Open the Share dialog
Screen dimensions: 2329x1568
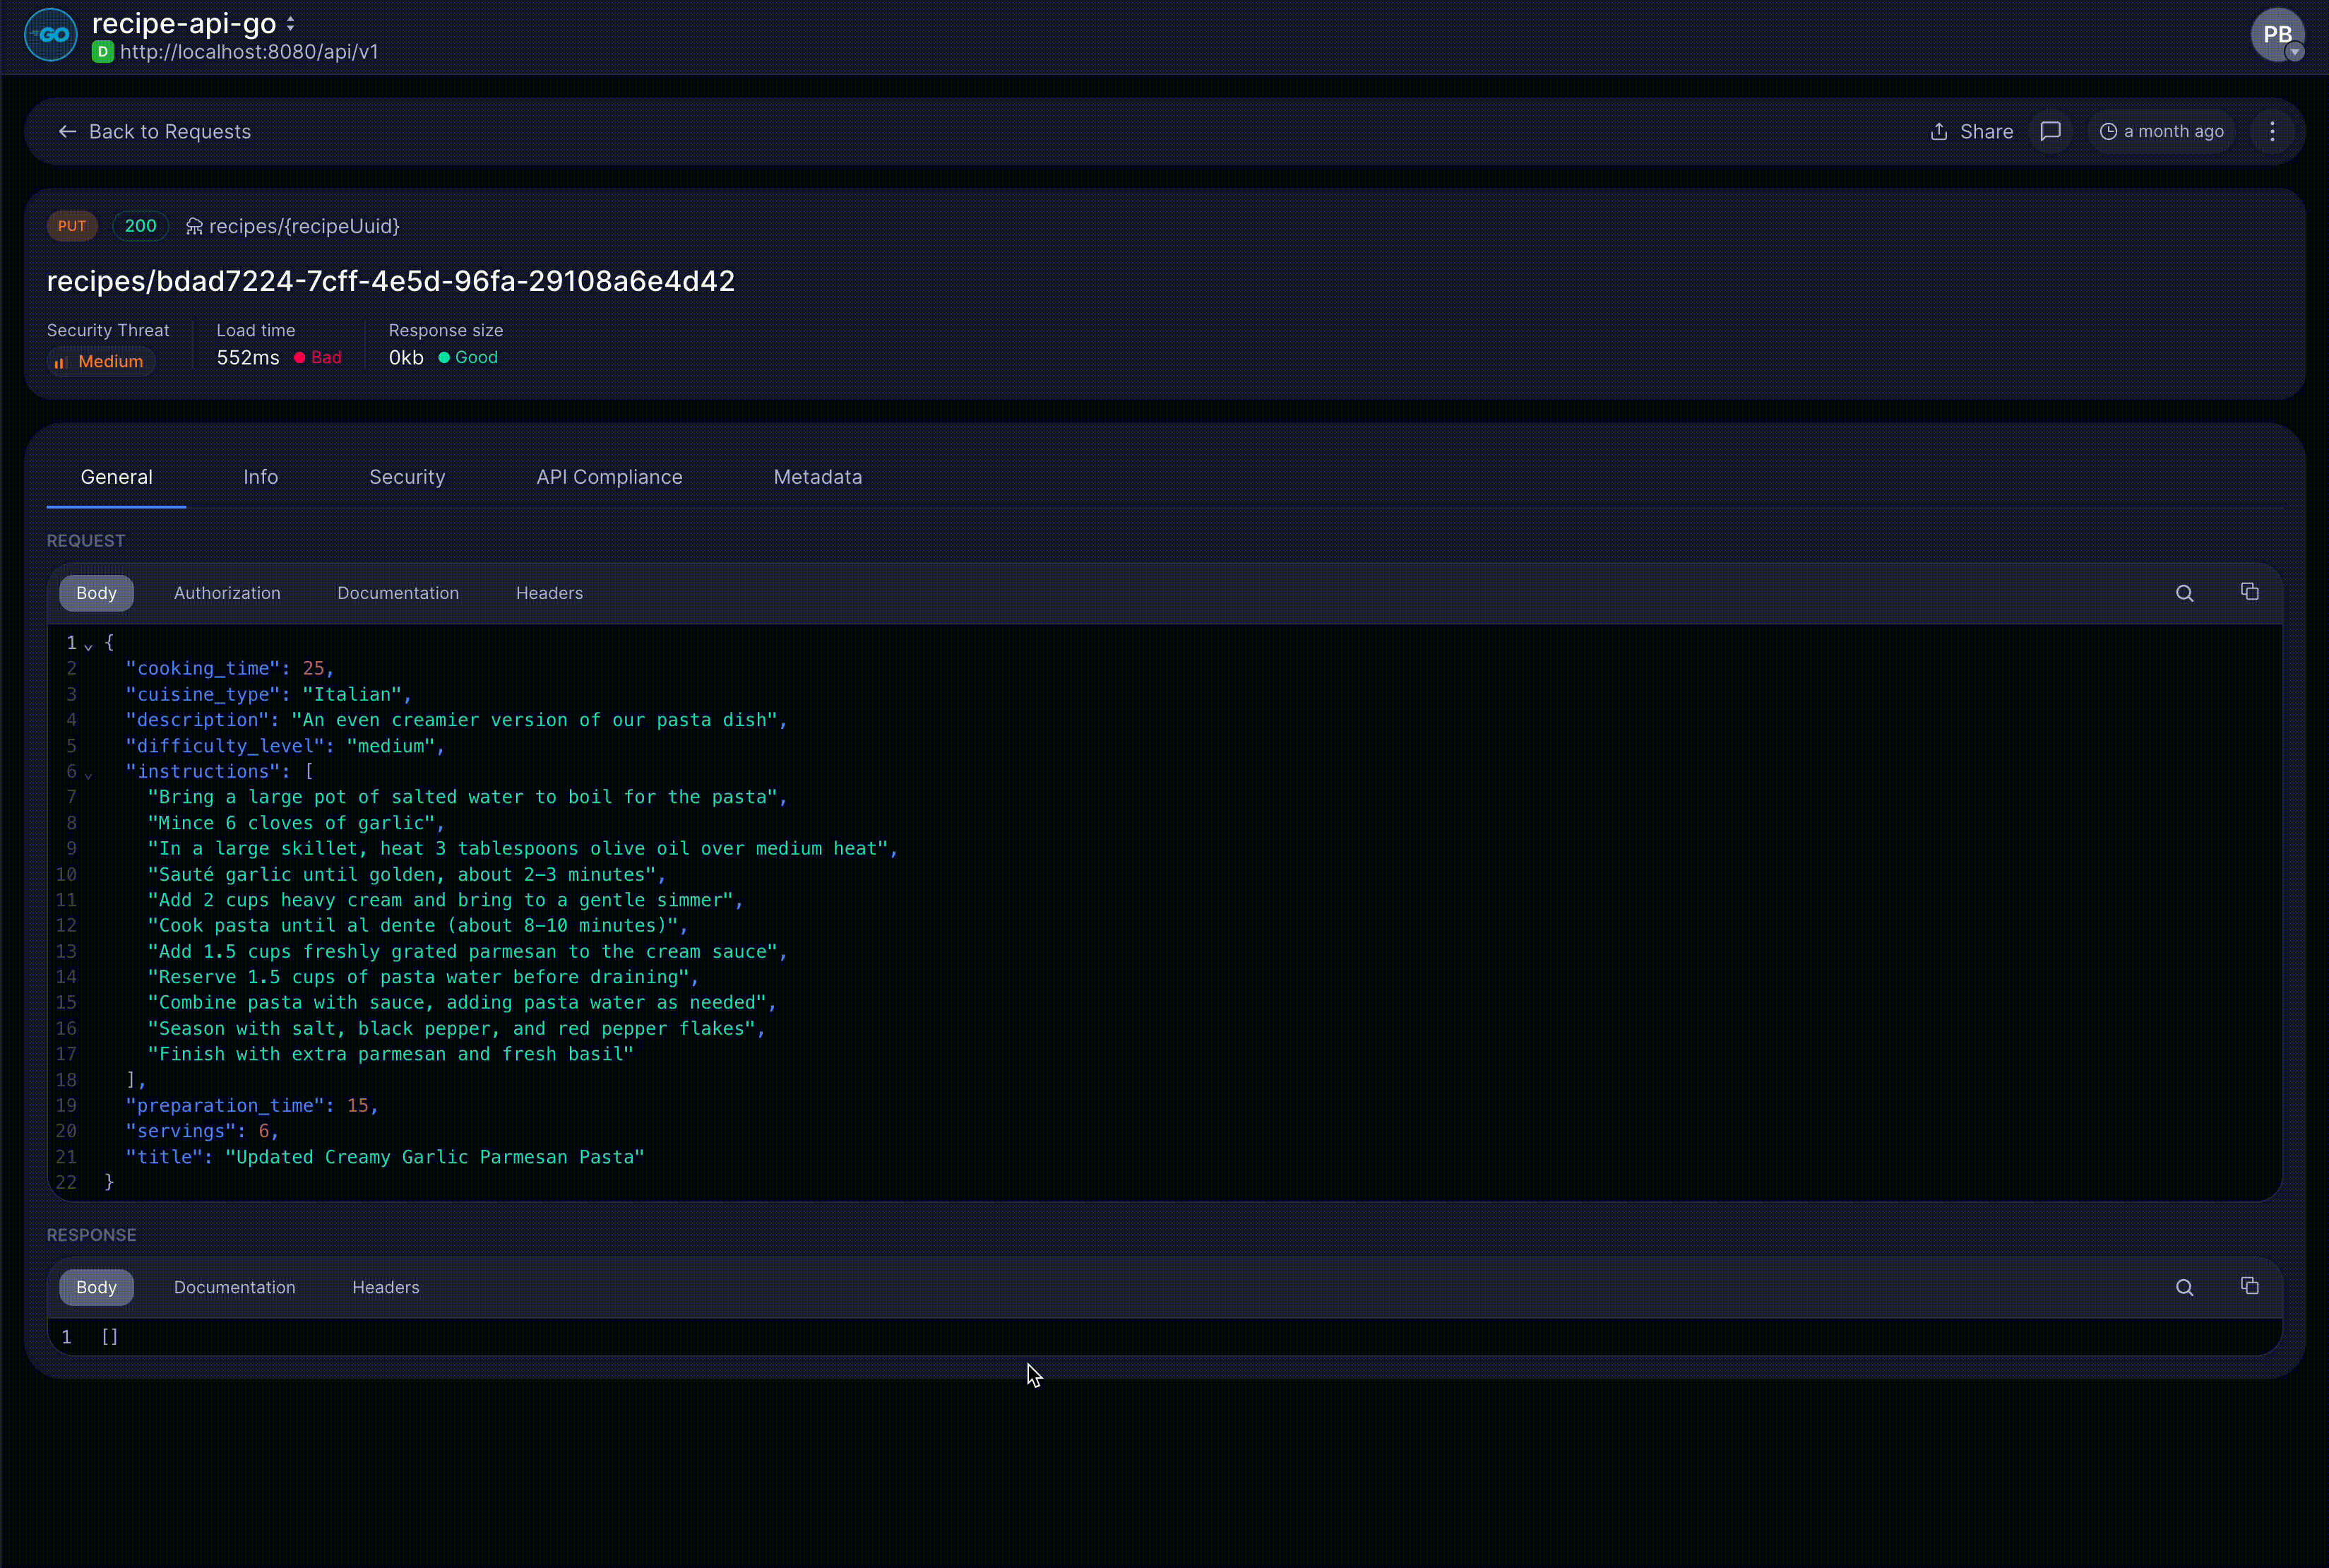click(1971, 131)
